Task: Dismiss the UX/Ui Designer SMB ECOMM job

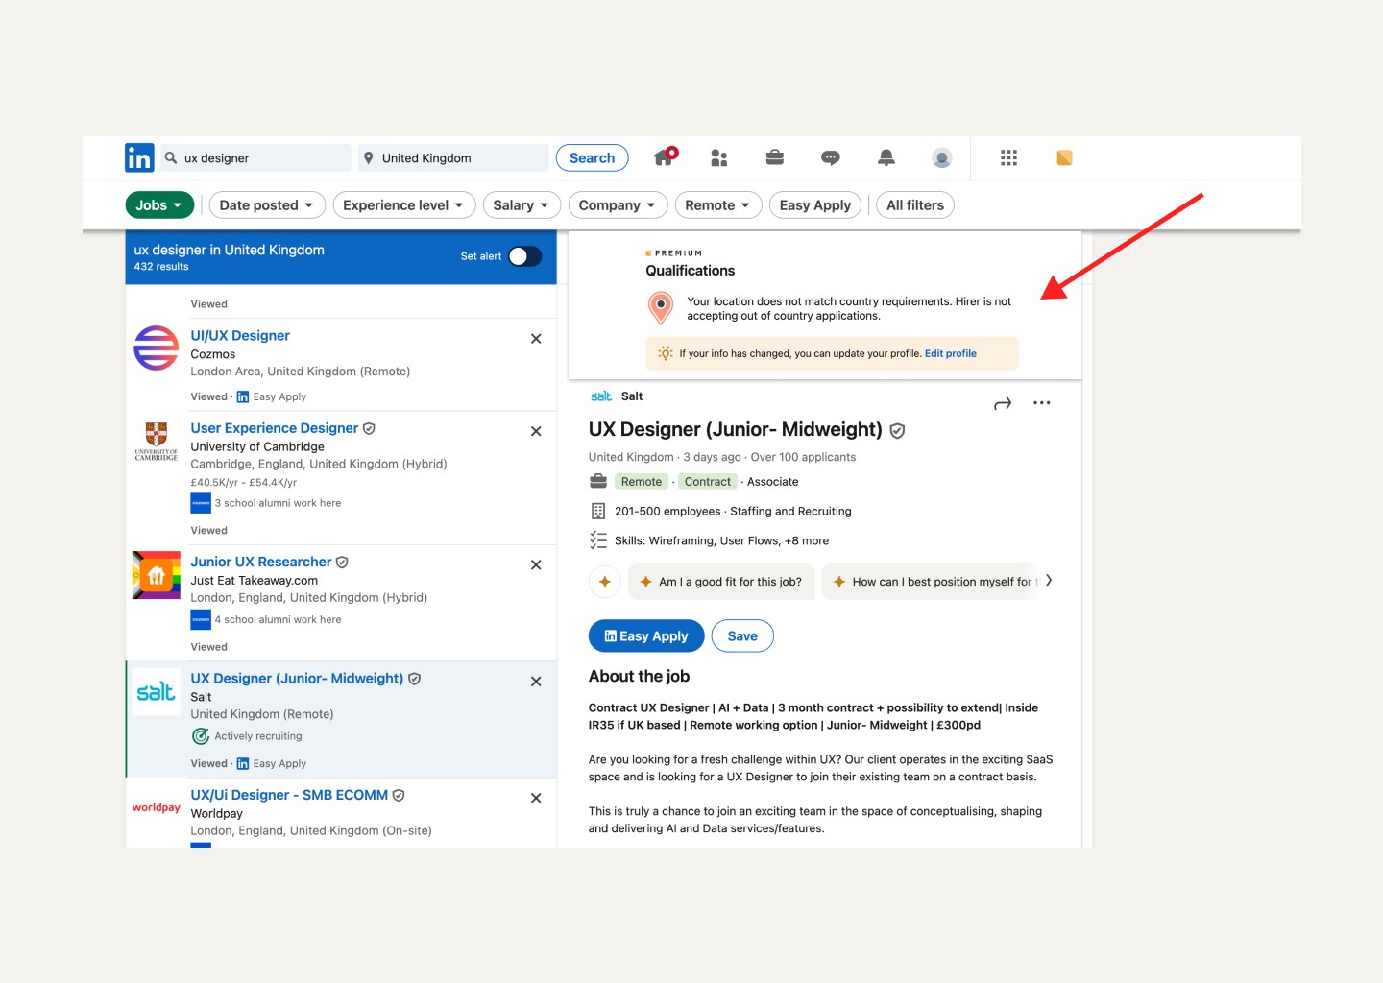Action: [536, 798]
